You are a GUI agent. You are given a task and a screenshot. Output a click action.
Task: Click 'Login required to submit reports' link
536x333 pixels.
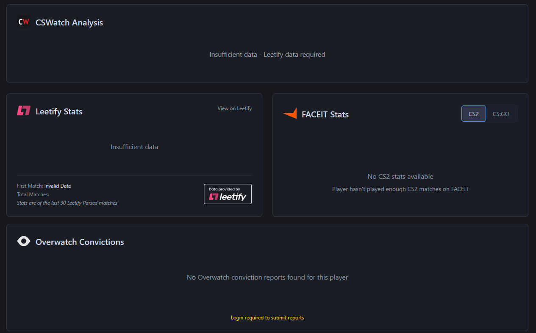point(267,318)
